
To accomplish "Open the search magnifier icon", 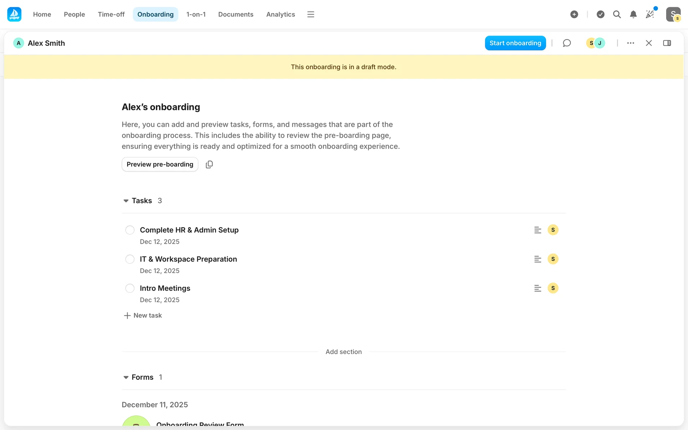I will (x=617, y=14).
